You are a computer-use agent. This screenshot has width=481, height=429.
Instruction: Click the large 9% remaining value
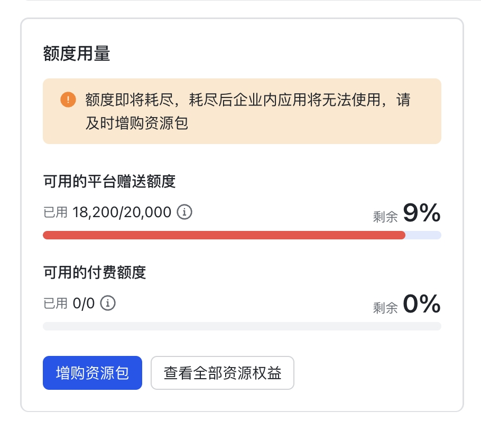coord(422,212)
